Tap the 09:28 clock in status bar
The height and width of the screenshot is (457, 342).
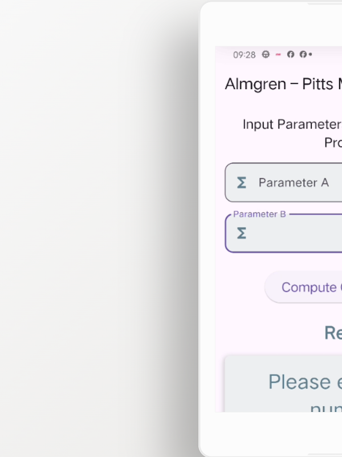[x=244, y=55]
